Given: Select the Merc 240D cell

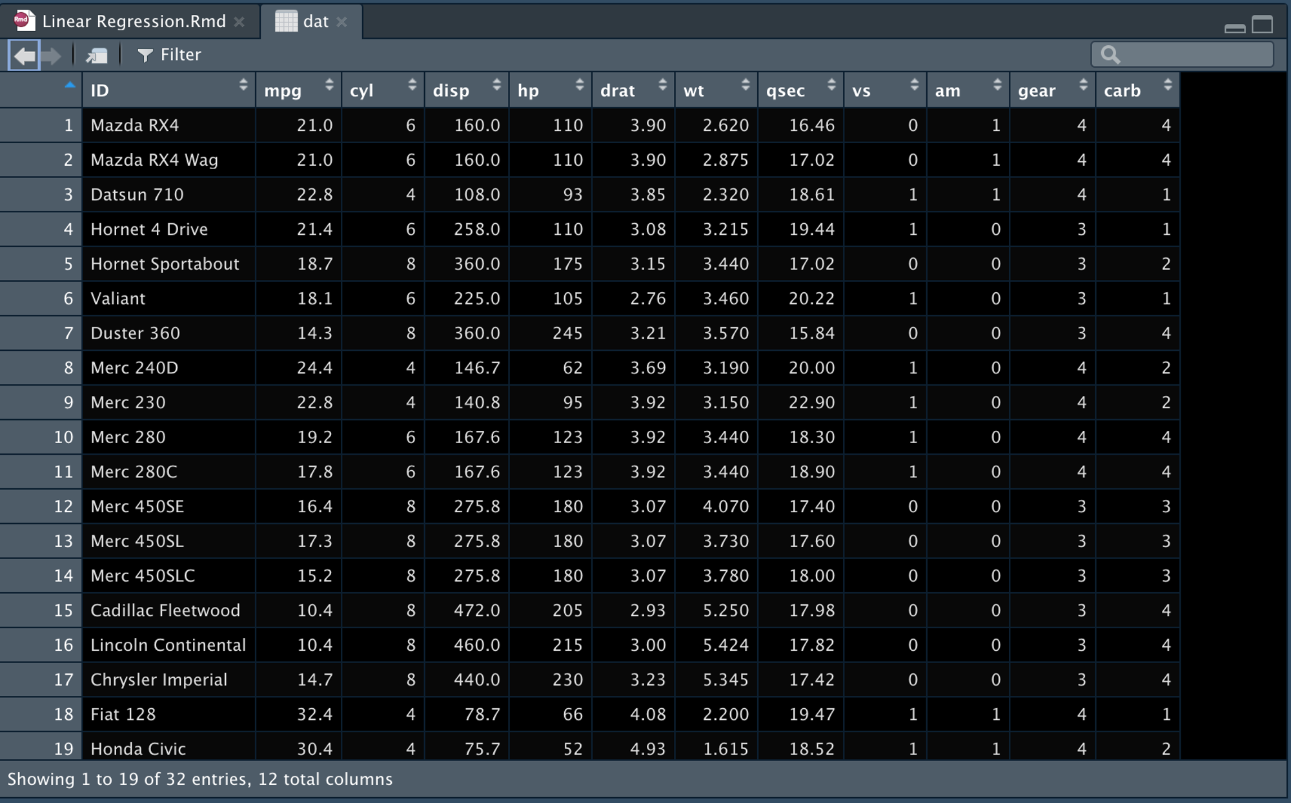Looking at the screenshot, I should coord(169,368).
